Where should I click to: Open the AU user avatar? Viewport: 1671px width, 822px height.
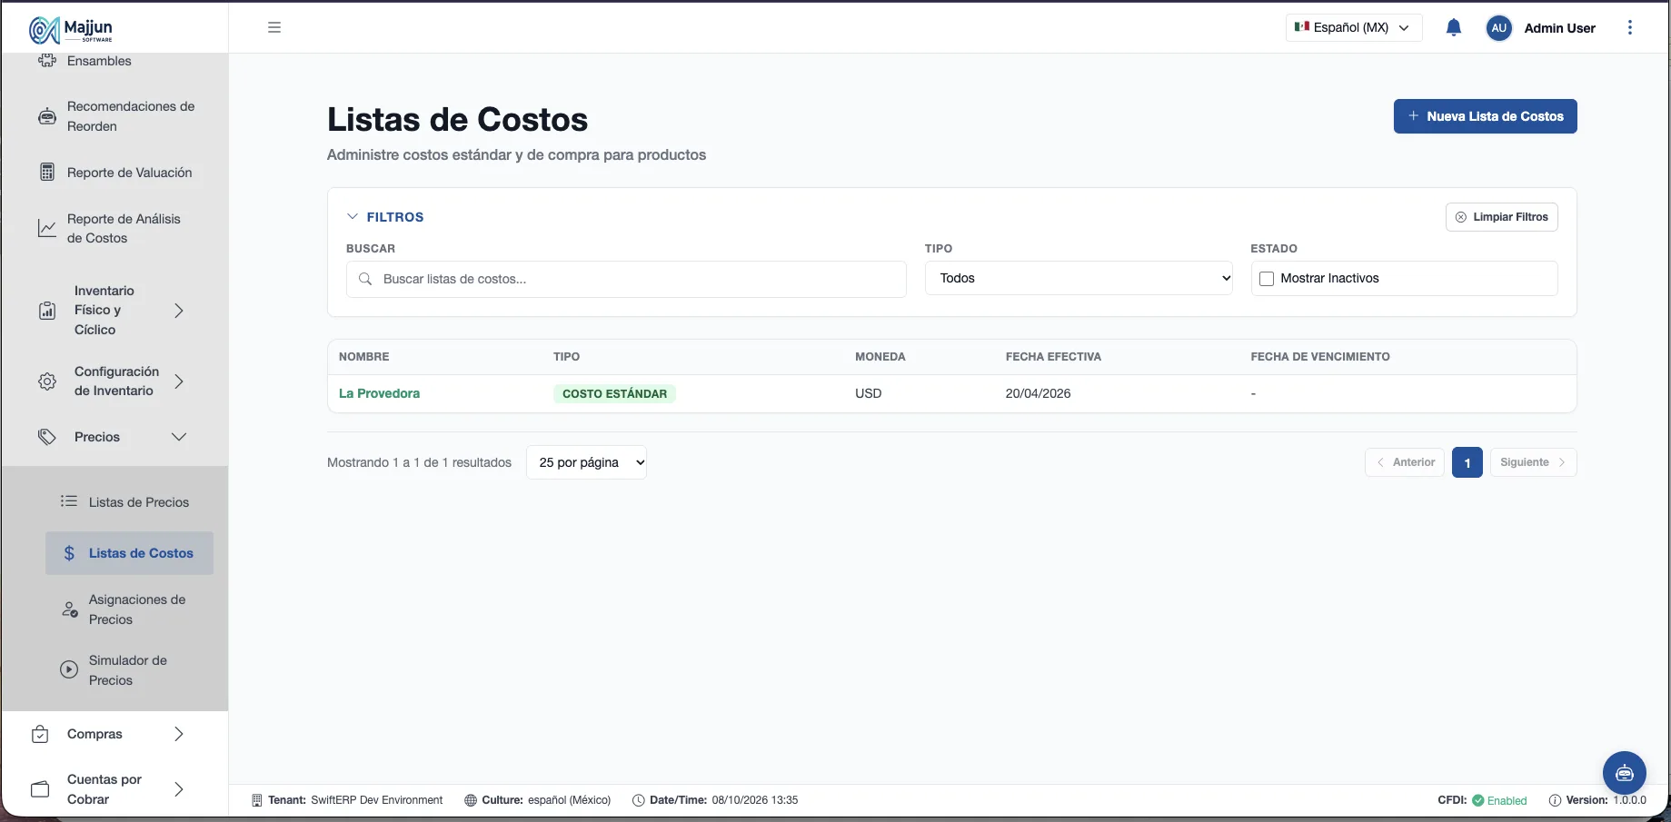[x=1499, y=28]
